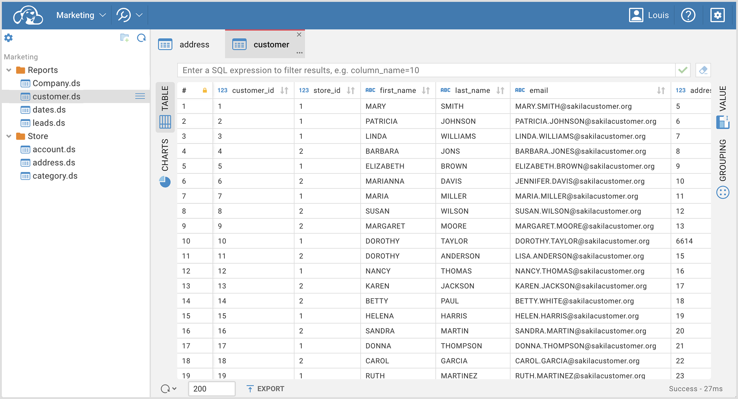Open the Marketing project dropdown

click(81, 15)
